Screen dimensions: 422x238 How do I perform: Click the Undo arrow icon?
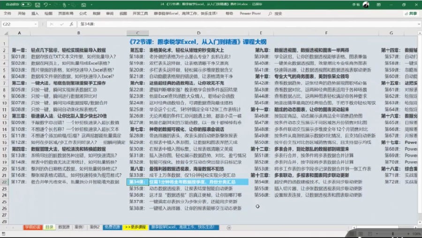[46, 5]
